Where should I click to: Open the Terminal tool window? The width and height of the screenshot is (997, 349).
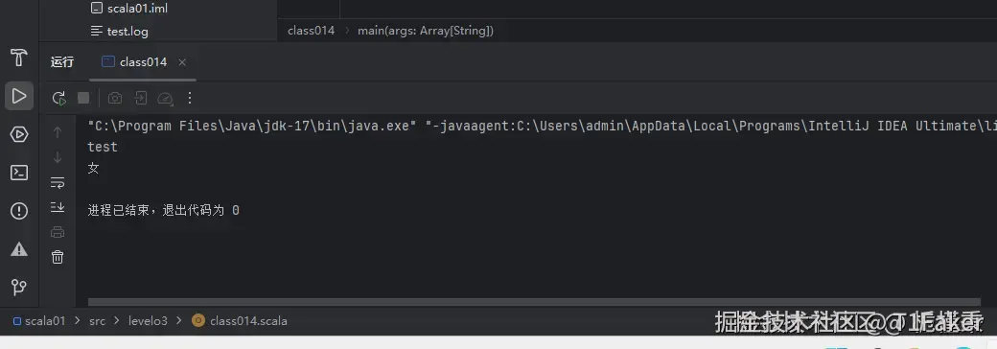[19, 173]
